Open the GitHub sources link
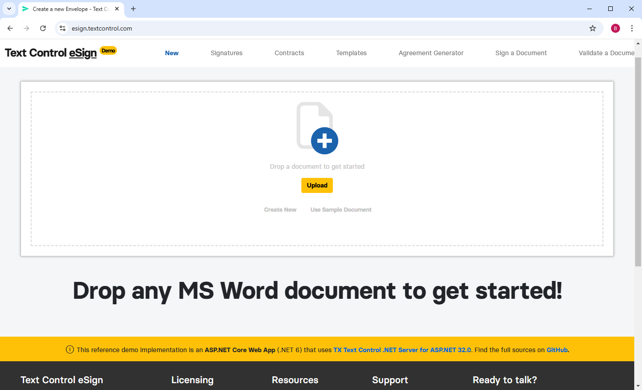This screenshot has width=642, height=390. pos(557,350)
